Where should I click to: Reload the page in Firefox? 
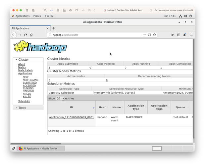26,35
